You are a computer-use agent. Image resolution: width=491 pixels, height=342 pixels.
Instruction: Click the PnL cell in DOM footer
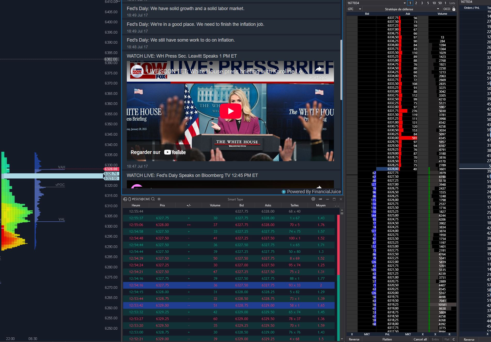pos(387,334)
